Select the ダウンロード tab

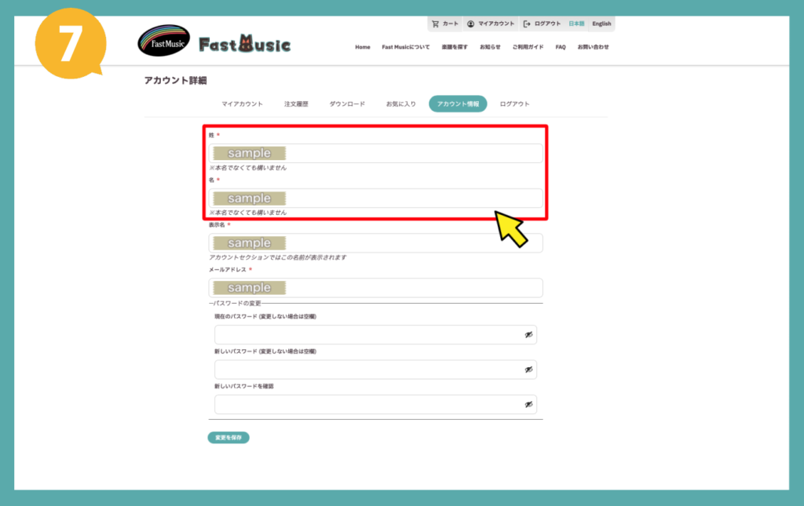pyautogui.click(x=346, y=104)
